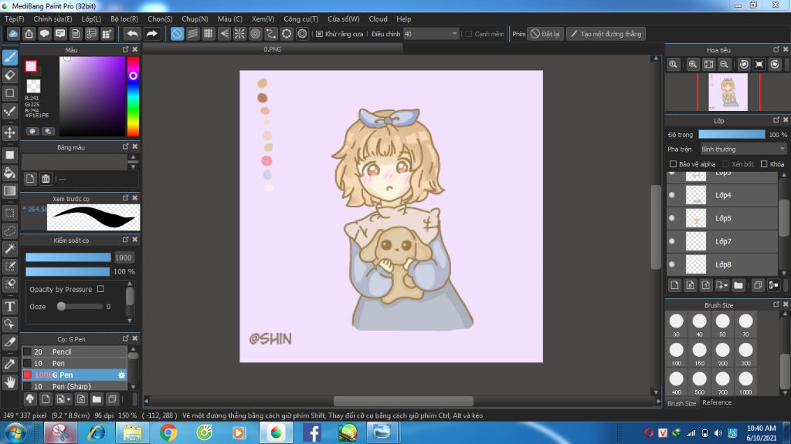Enable radial snap
The width and height of the screenshot is (791, 444).
239,34
